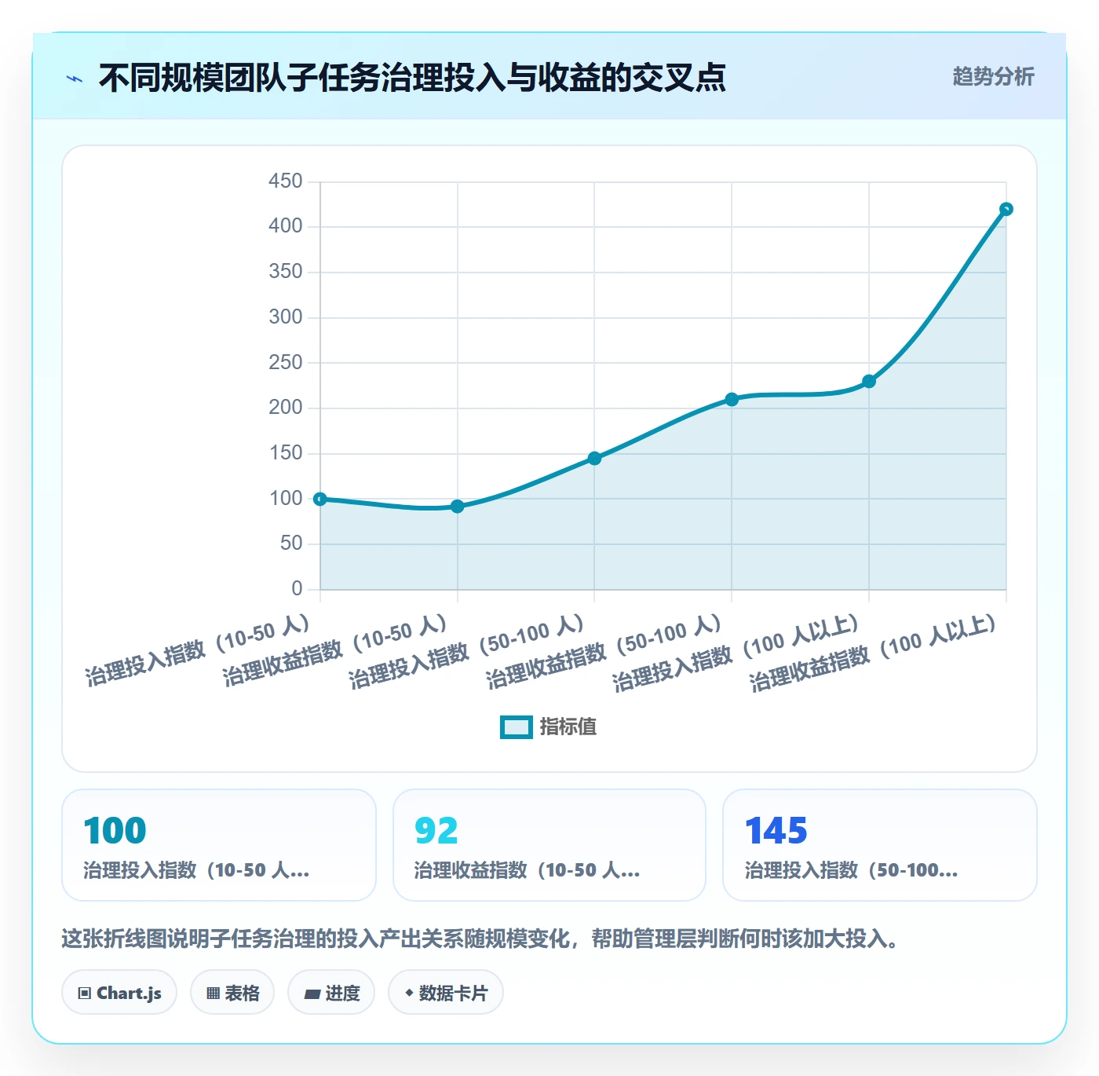Click the description sentence below the cards

pos(480,939)
